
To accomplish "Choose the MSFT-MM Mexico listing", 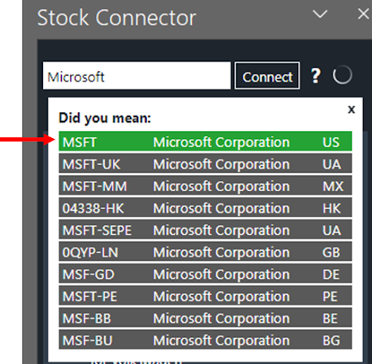I will pyautogui.click(x=206, y=186).
